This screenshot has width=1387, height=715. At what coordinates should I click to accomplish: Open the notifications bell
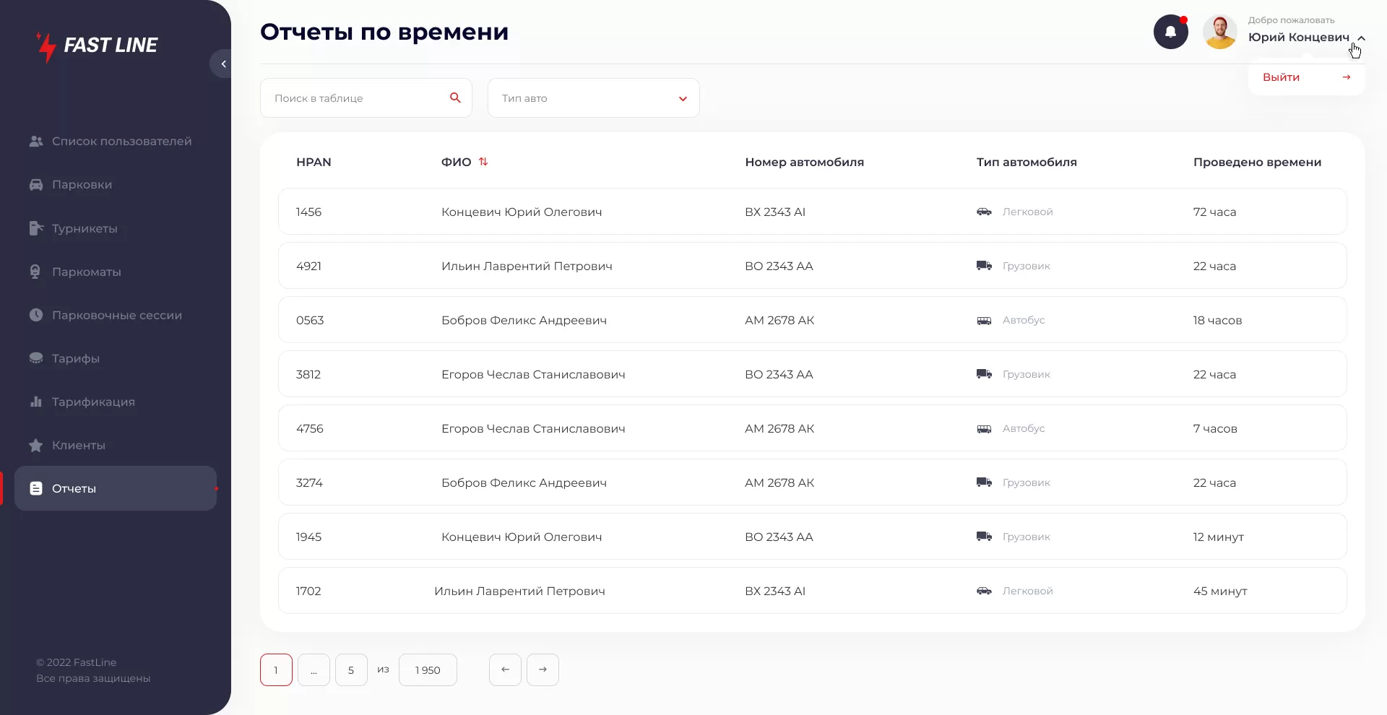coord(1170,32)
